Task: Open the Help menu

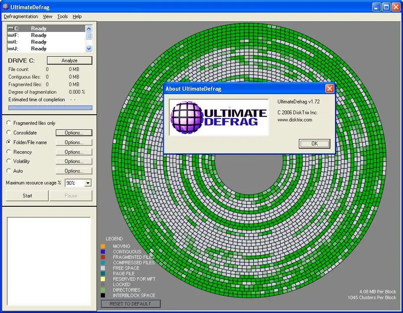Action: click(77, 16)
